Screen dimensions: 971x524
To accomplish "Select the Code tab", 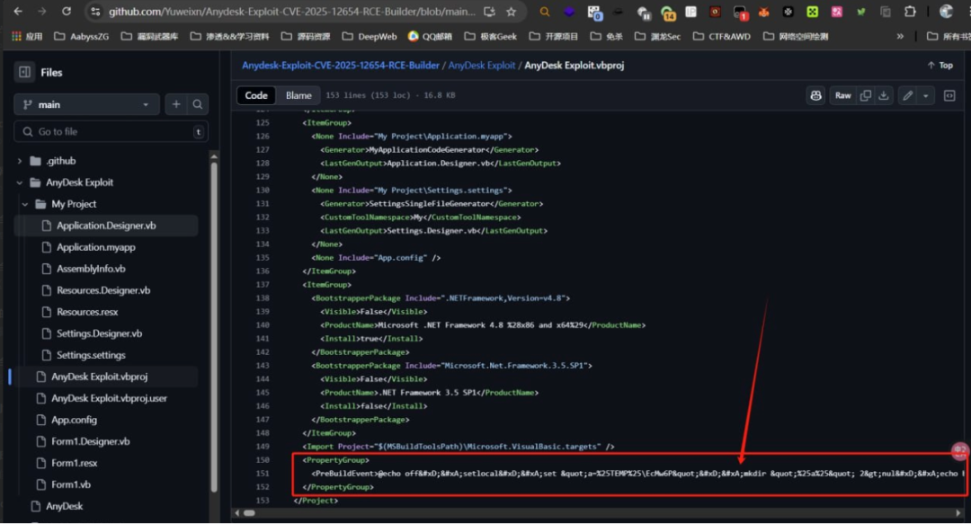I will (x=256, y=95).
